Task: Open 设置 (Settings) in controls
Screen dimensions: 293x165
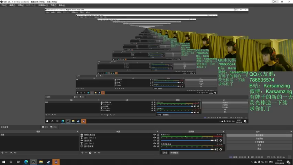Action: click(x=259, y=145)
